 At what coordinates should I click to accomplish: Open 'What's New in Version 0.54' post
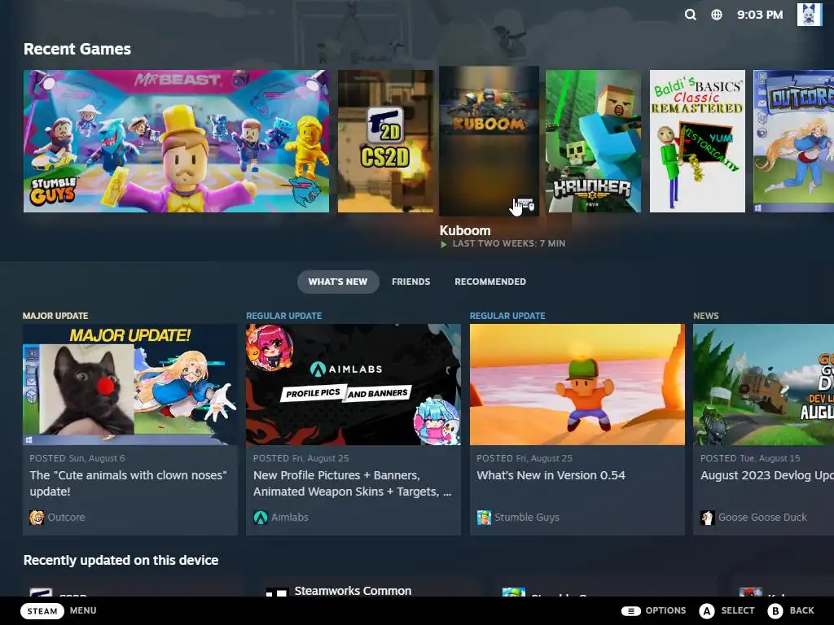(551, 475)
